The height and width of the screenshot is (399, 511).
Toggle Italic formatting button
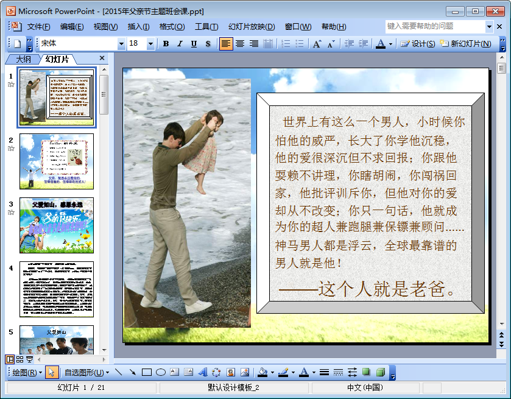180,44
